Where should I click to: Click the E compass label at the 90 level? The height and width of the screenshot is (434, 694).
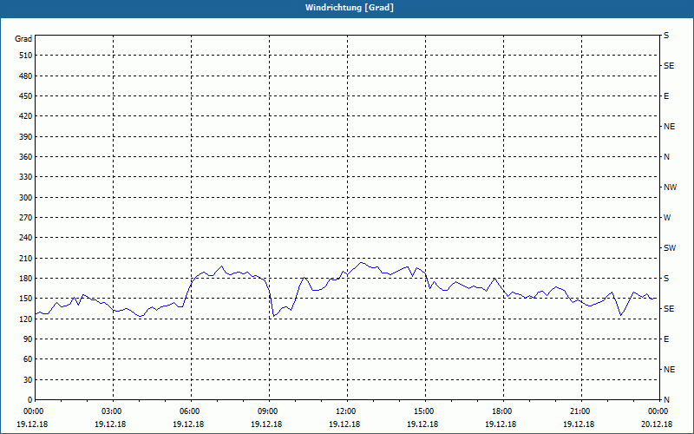click(x=666, y=339)
